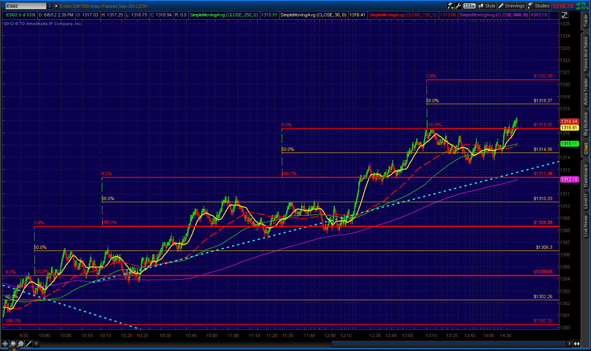
Task: Click the $1302.26 Fibonacci level label
Action: [543, 296]
